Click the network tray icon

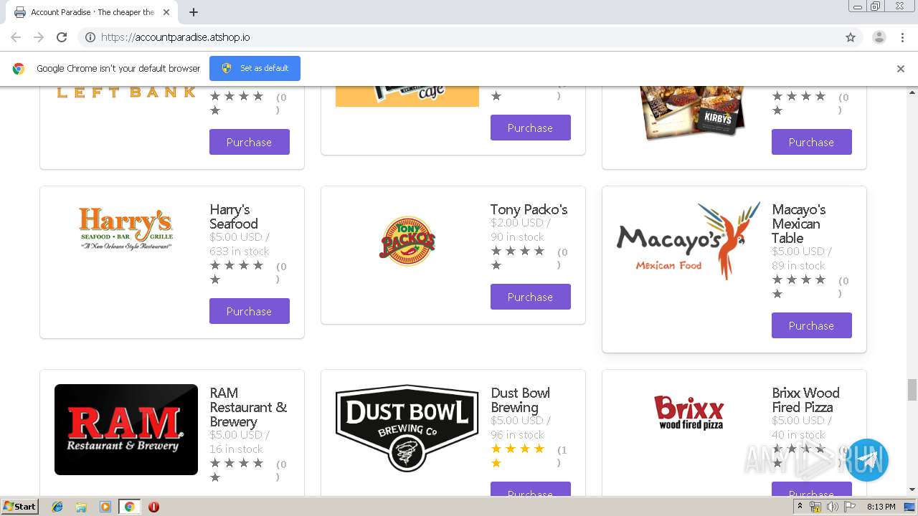(x=815, y=507)
